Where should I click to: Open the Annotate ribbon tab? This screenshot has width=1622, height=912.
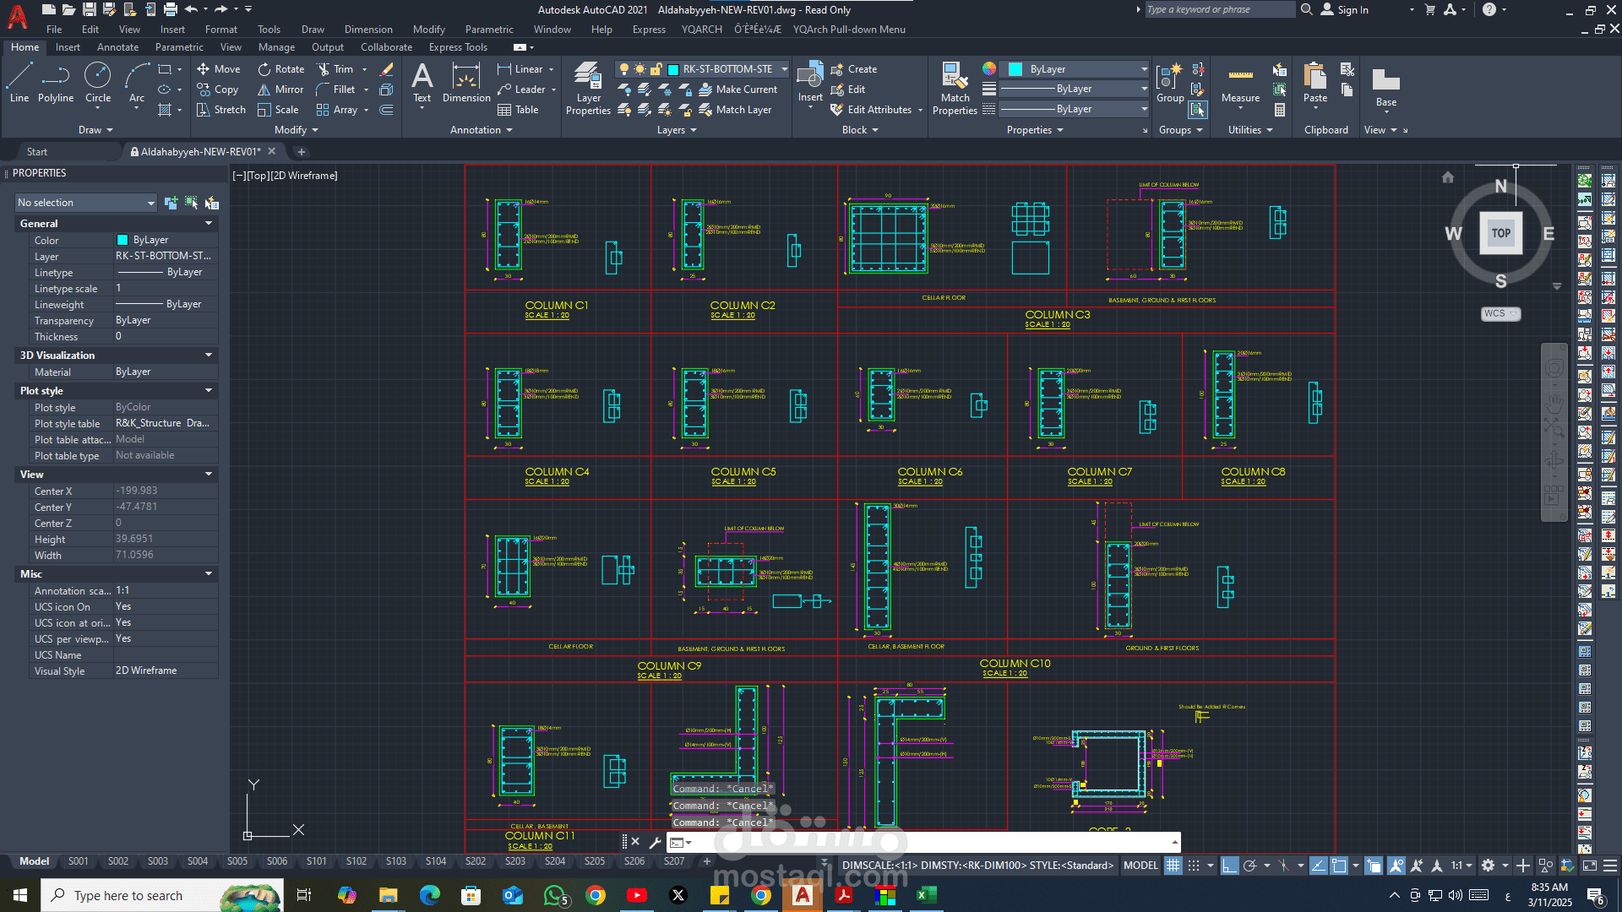pyautogui.click(x=117, y=47)
